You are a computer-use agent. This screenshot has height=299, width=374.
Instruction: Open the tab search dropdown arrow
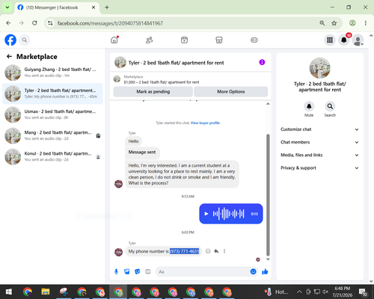[7, 7]
